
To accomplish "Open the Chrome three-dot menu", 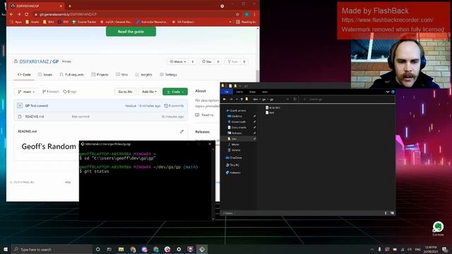I will pos(254,14).
